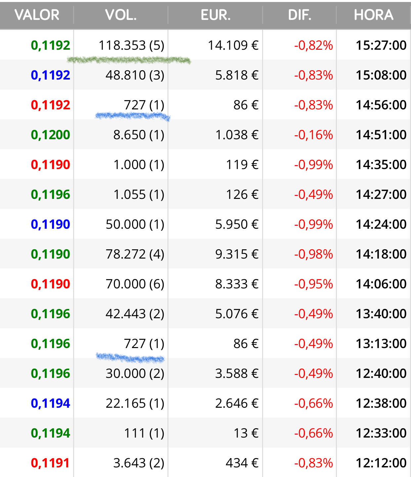Select time 15:08:00
The height and width of the screenshot is (477, 411).
point(381,75)
